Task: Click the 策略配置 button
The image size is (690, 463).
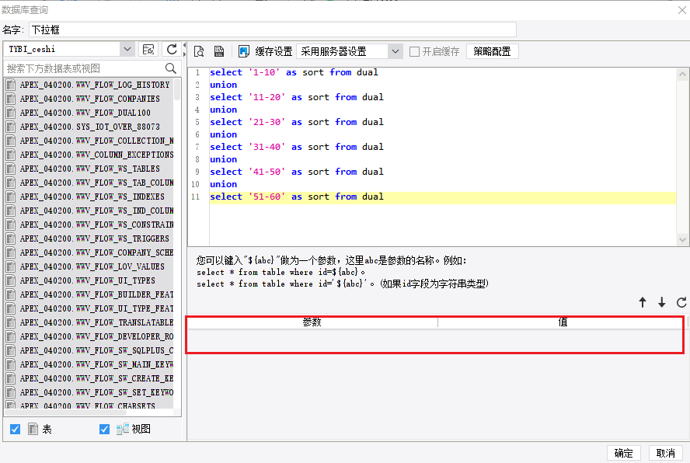Action: [492, 51]
